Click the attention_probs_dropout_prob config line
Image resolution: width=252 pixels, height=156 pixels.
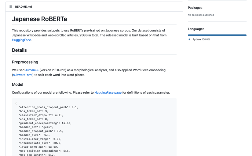[48, 107]
